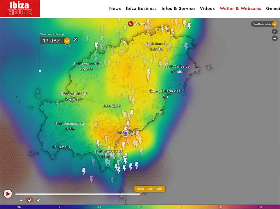Click the 8:58 timestamp marker
The width and height of the screenshot is (280, 209).
coord(150,189)
